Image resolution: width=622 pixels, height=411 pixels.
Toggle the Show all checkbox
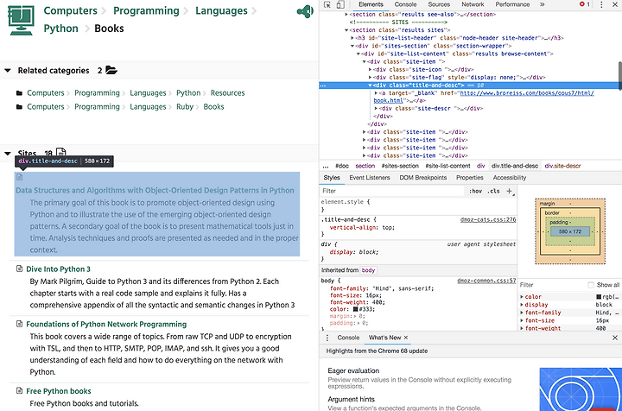click(x=591, y=285)
